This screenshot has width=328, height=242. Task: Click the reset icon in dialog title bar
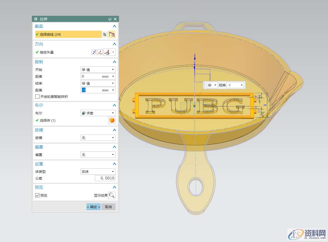click(x=110, y=19)
